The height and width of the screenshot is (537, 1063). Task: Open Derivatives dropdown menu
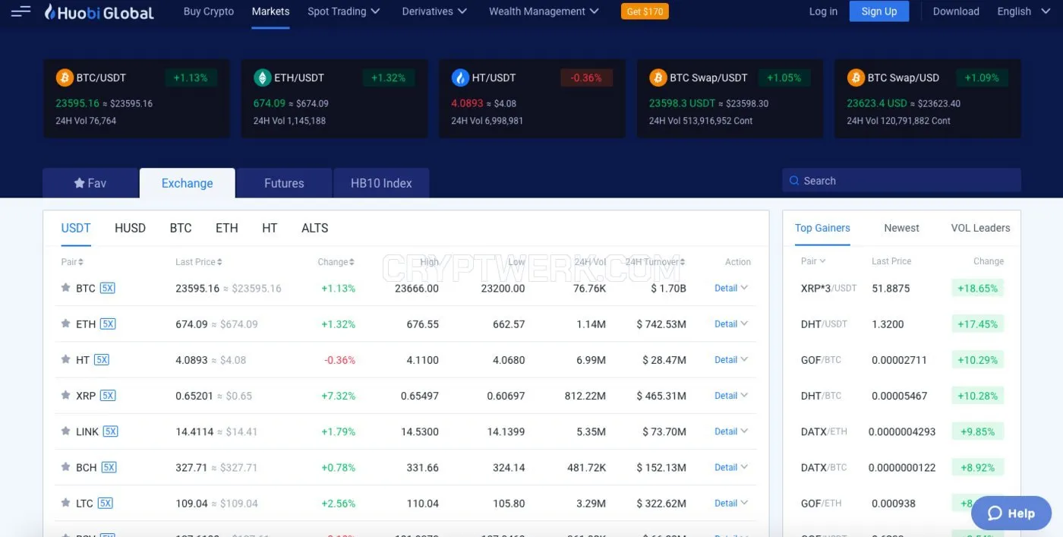(434, 11)
